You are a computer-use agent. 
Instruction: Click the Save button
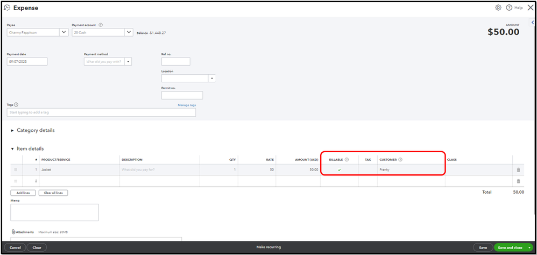483,247
